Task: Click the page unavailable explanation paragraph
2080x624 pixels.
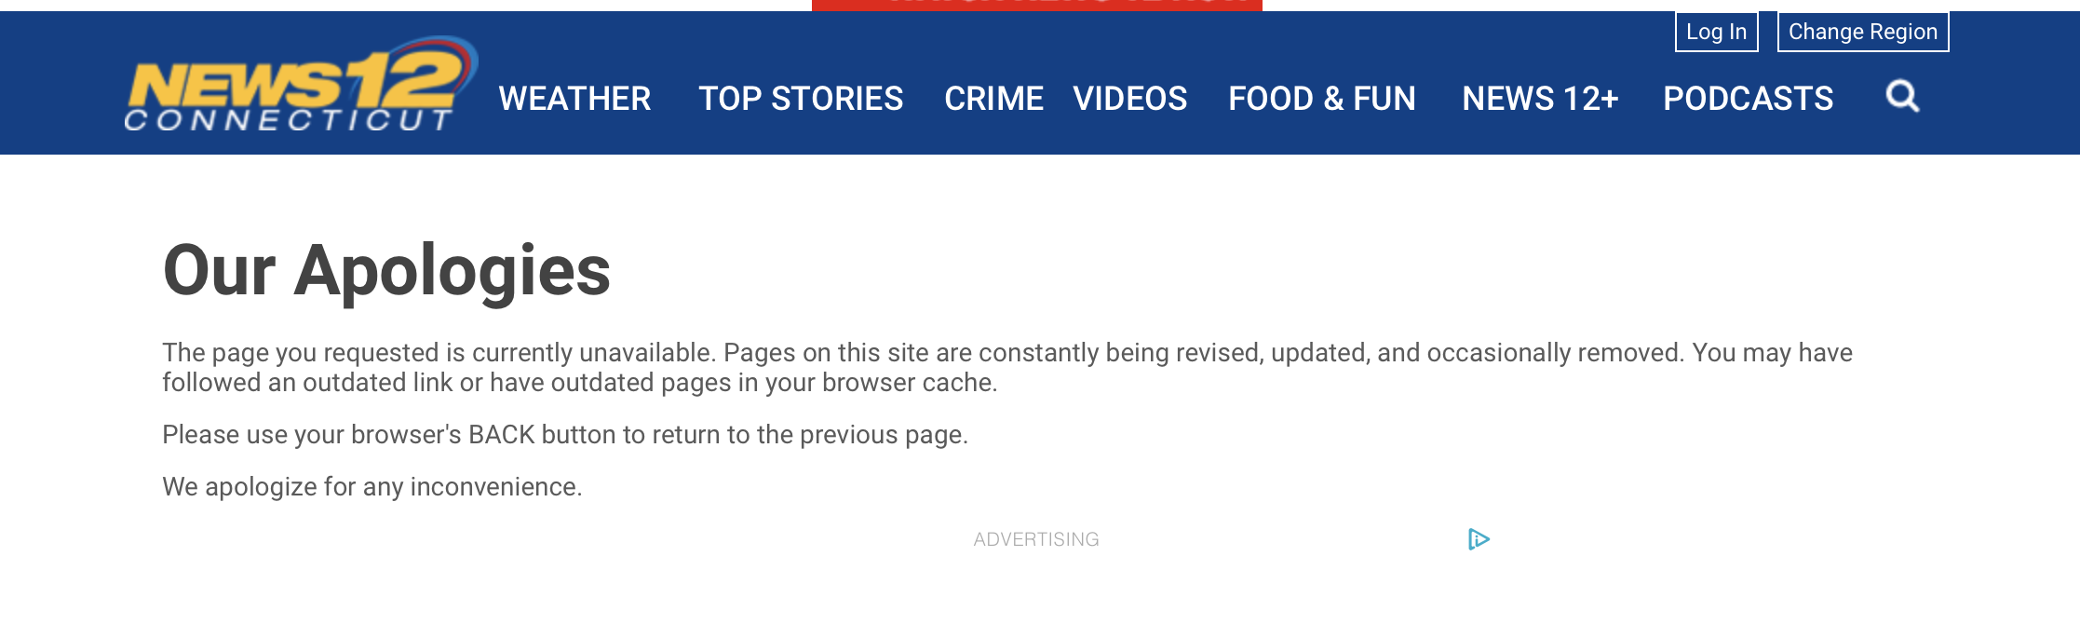Action: (x=1007, y=367)
